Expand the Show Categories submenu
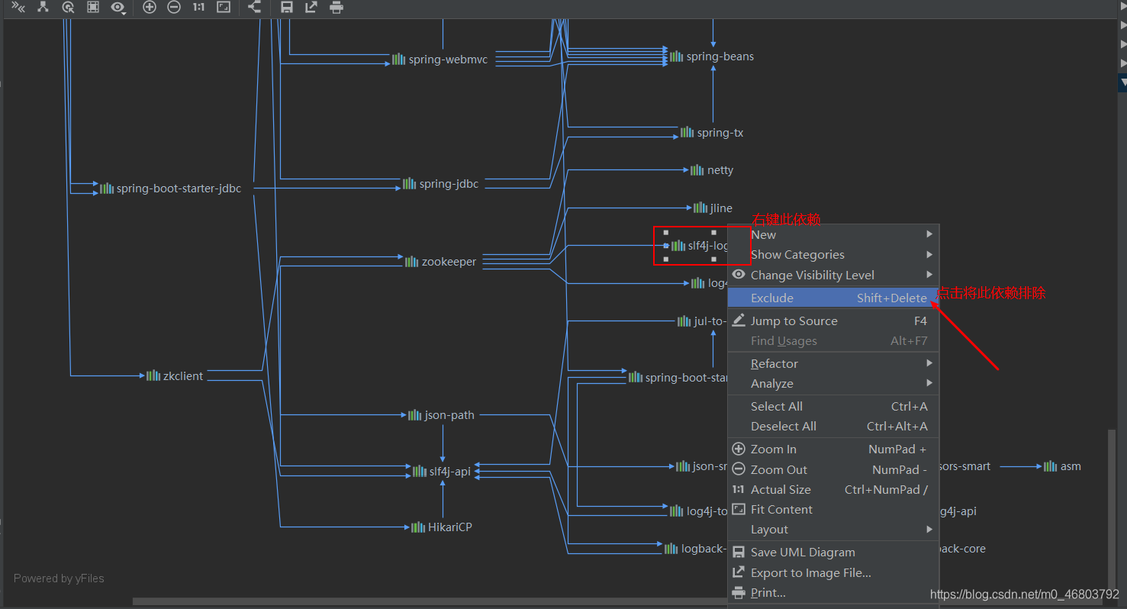1127x609 pixels. (833, 254)
